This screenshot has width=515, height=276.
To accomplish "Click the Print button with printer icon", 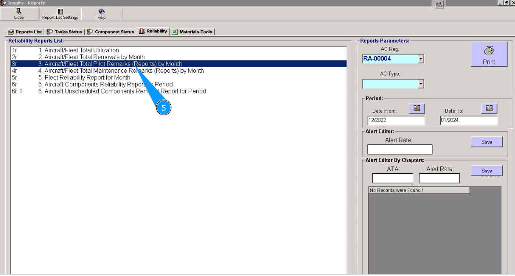I will (x=489, y=54).
